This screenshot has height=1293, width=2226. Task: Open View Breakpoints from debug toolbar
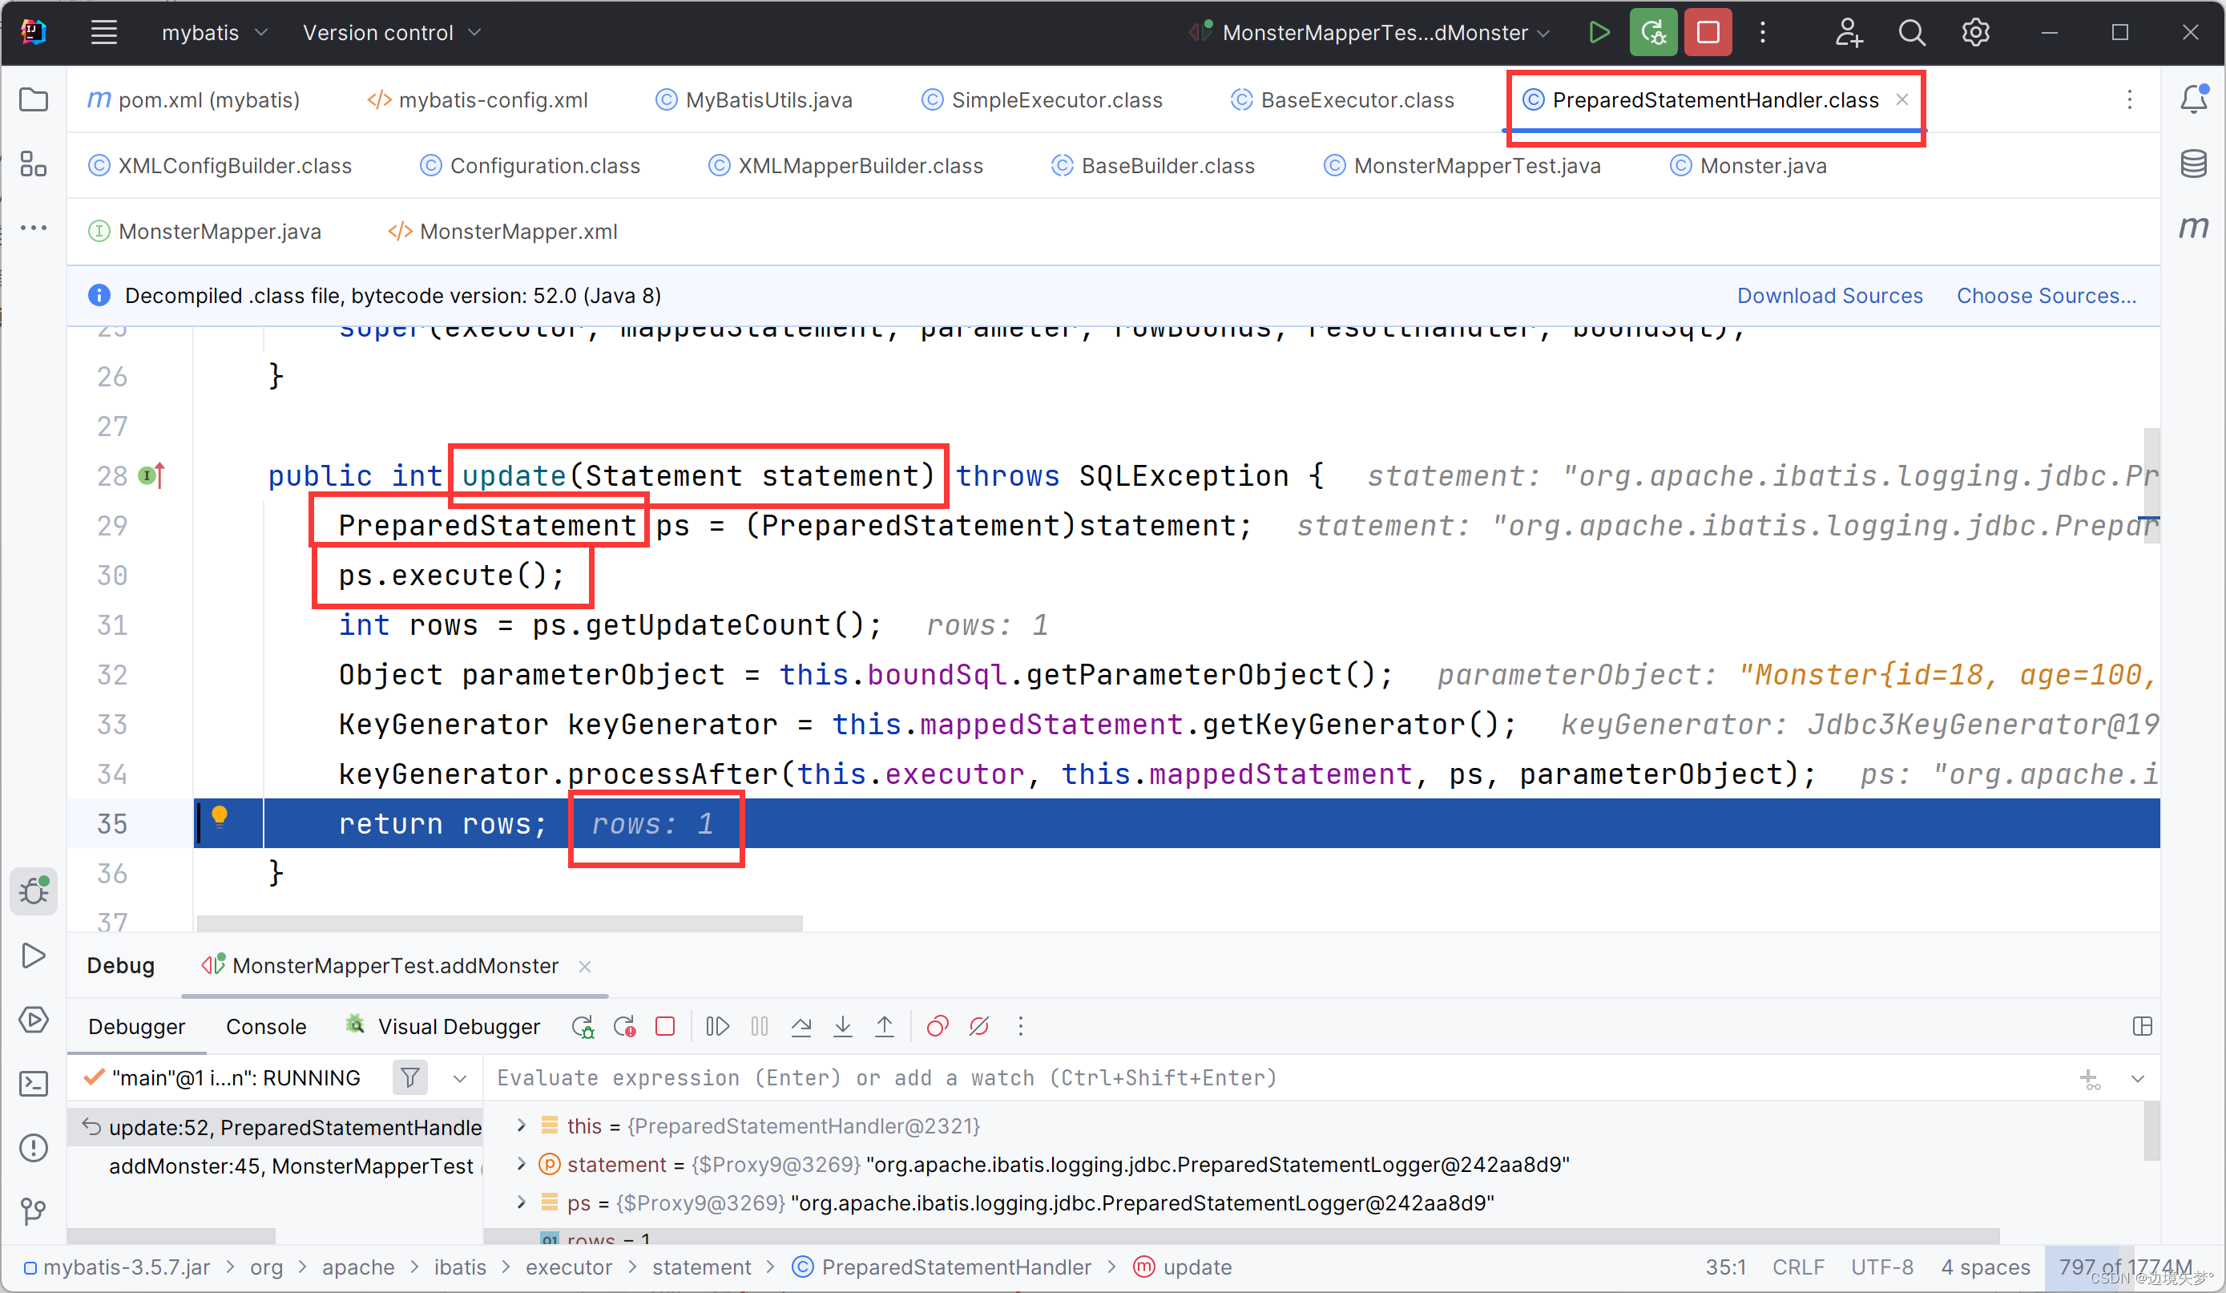coord(938,1026)
